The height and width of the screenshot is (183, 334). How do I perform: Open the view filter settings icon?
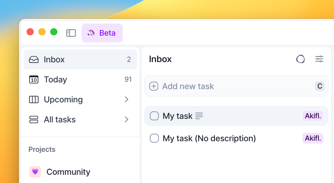click(x=319, y=59)
